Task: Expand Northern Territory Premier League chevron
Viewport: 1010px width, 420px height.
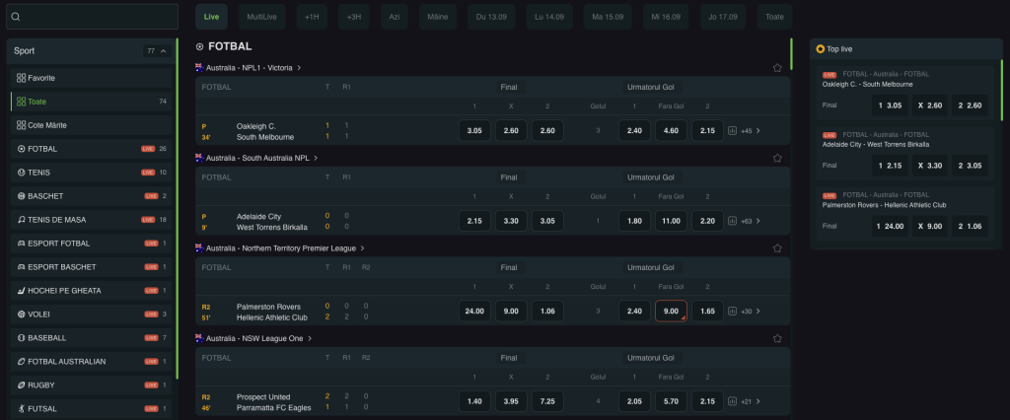Action: pos(363,248)
